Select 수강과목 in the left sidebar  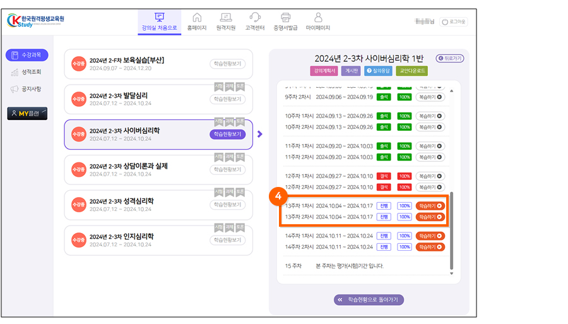(x=27, y=56)
